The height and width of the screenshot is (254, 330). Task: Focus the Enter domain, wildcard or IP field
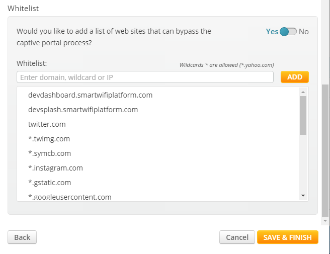[x=145, y=77]
